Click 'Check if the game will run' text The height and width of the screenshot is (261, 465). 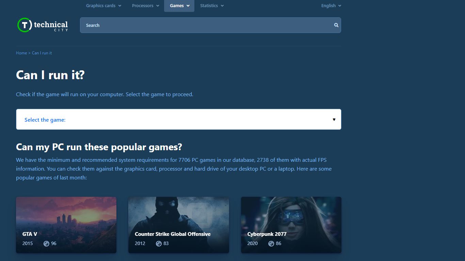click(105, 94)
